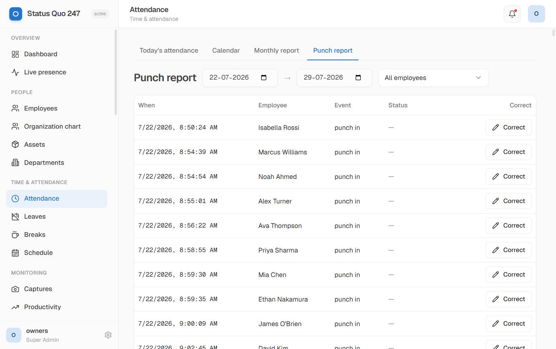Click the Captures camera icon
Screen dimensions: 556x349
pyautogui.click(x=15, y=289)
